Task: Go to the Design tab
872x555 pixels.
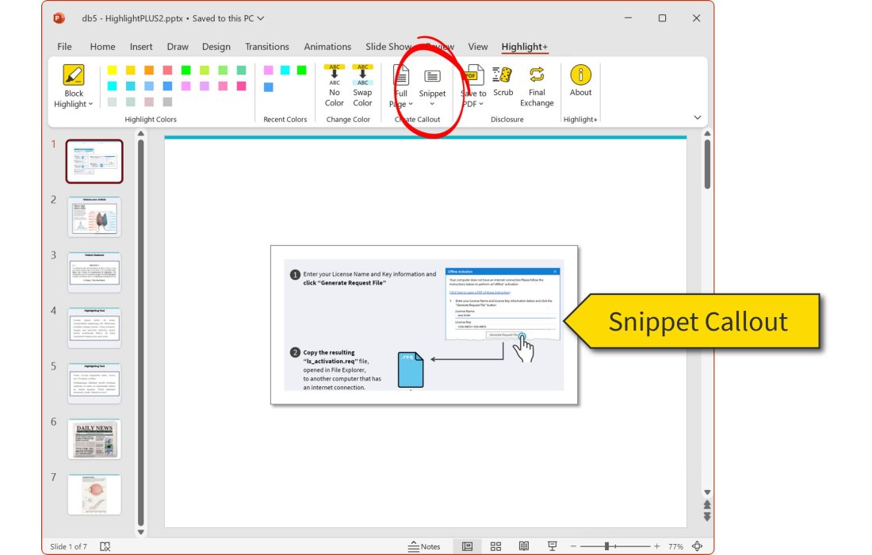Action: pos(216,47)
